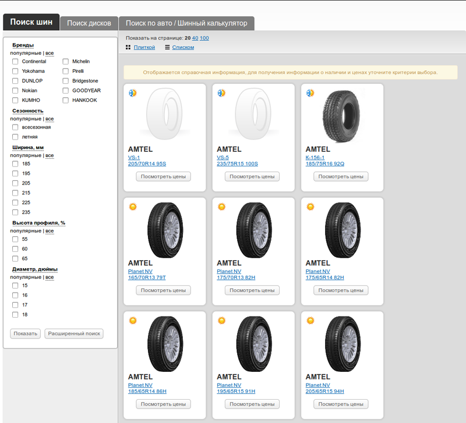
Task: Enable the Michelin brand filter
Action: tap(66, 62)
